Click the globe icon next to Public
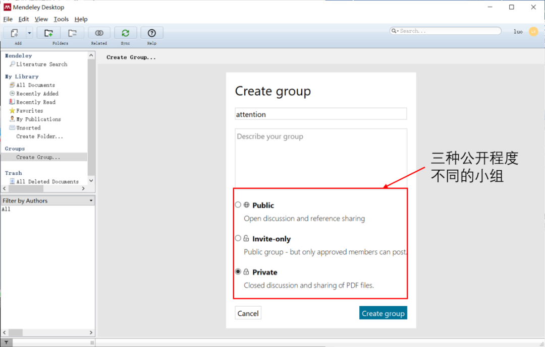Image resolution: width=545 pixels, height=347 pixels. point(246,205)
